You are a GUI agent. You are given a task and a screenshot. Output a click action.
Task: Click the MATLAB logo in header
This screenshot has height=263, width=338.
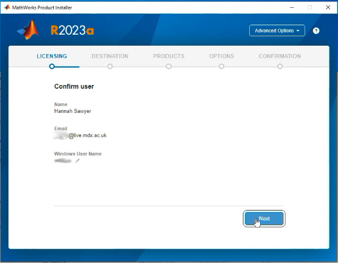[x=28, y=30]
